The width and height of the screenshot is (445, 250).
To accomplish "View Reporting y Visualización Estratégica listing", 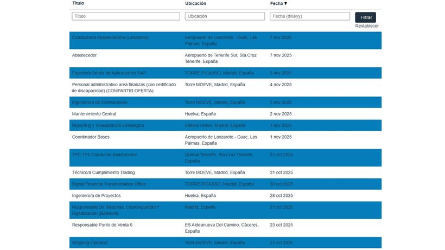I will (108, 126).
